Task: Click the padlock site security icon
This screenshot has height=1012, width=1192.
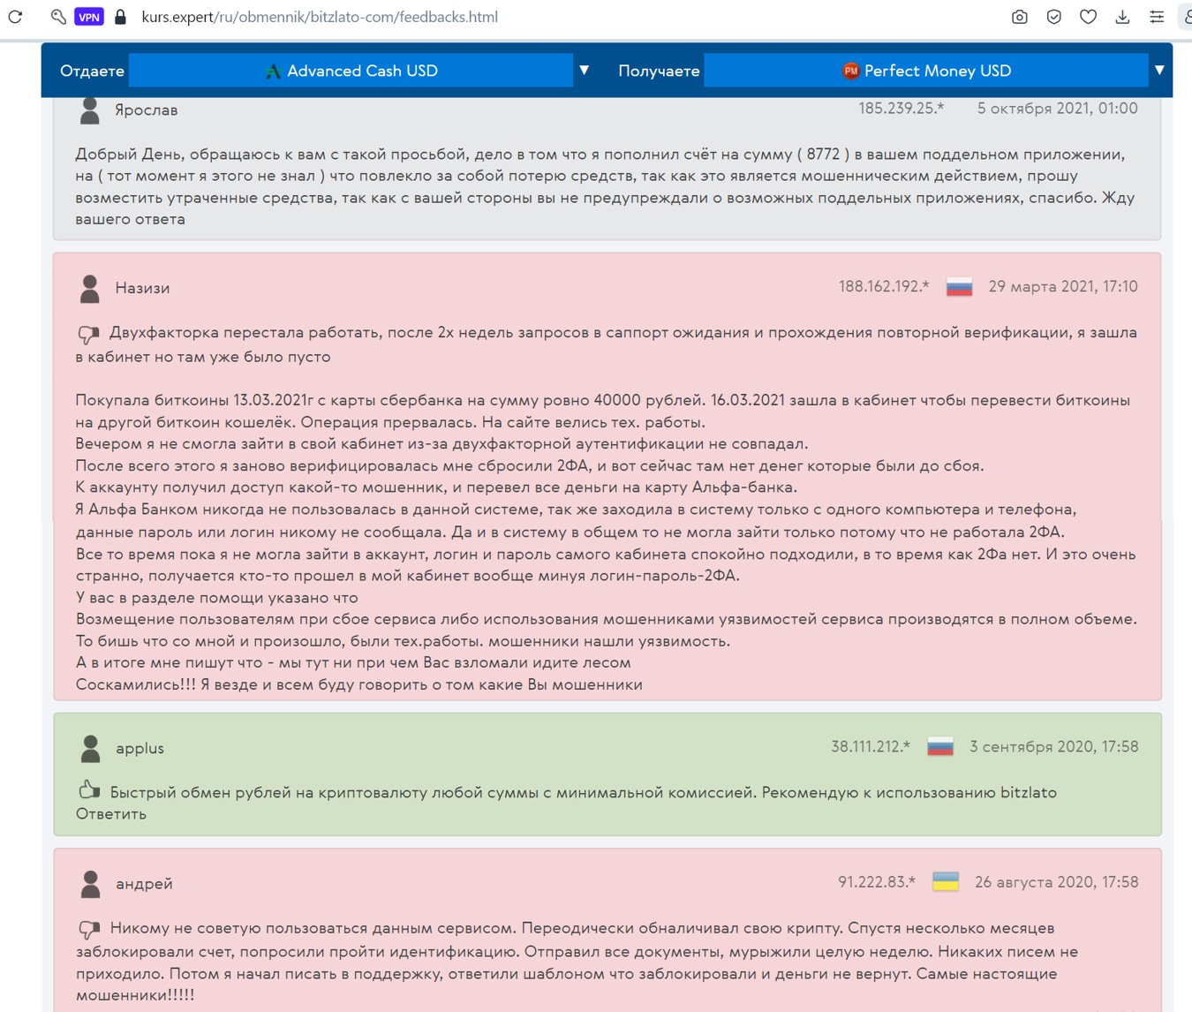Action: coord(121,17)
